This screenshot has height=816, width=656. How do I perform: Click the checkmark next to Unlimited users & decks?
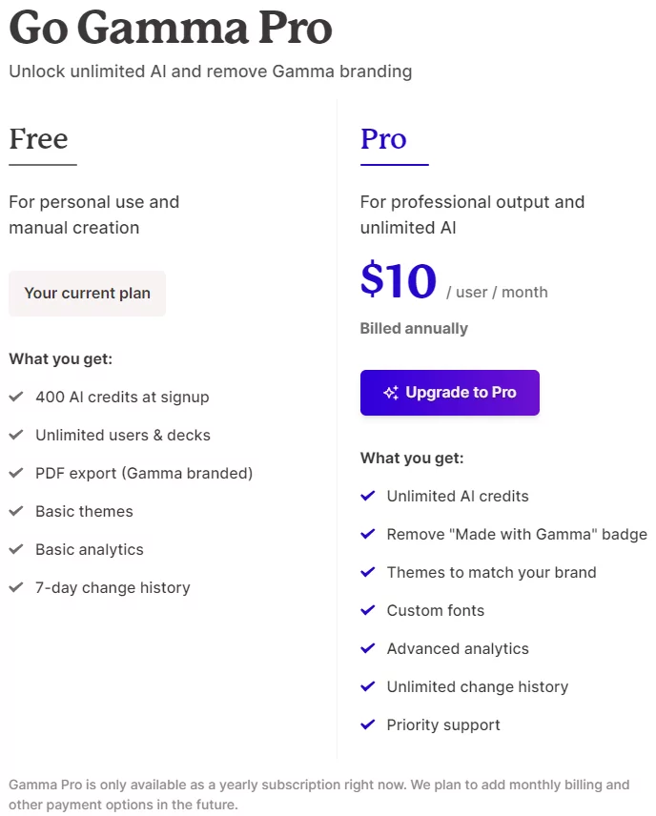(x=16, y=435)
